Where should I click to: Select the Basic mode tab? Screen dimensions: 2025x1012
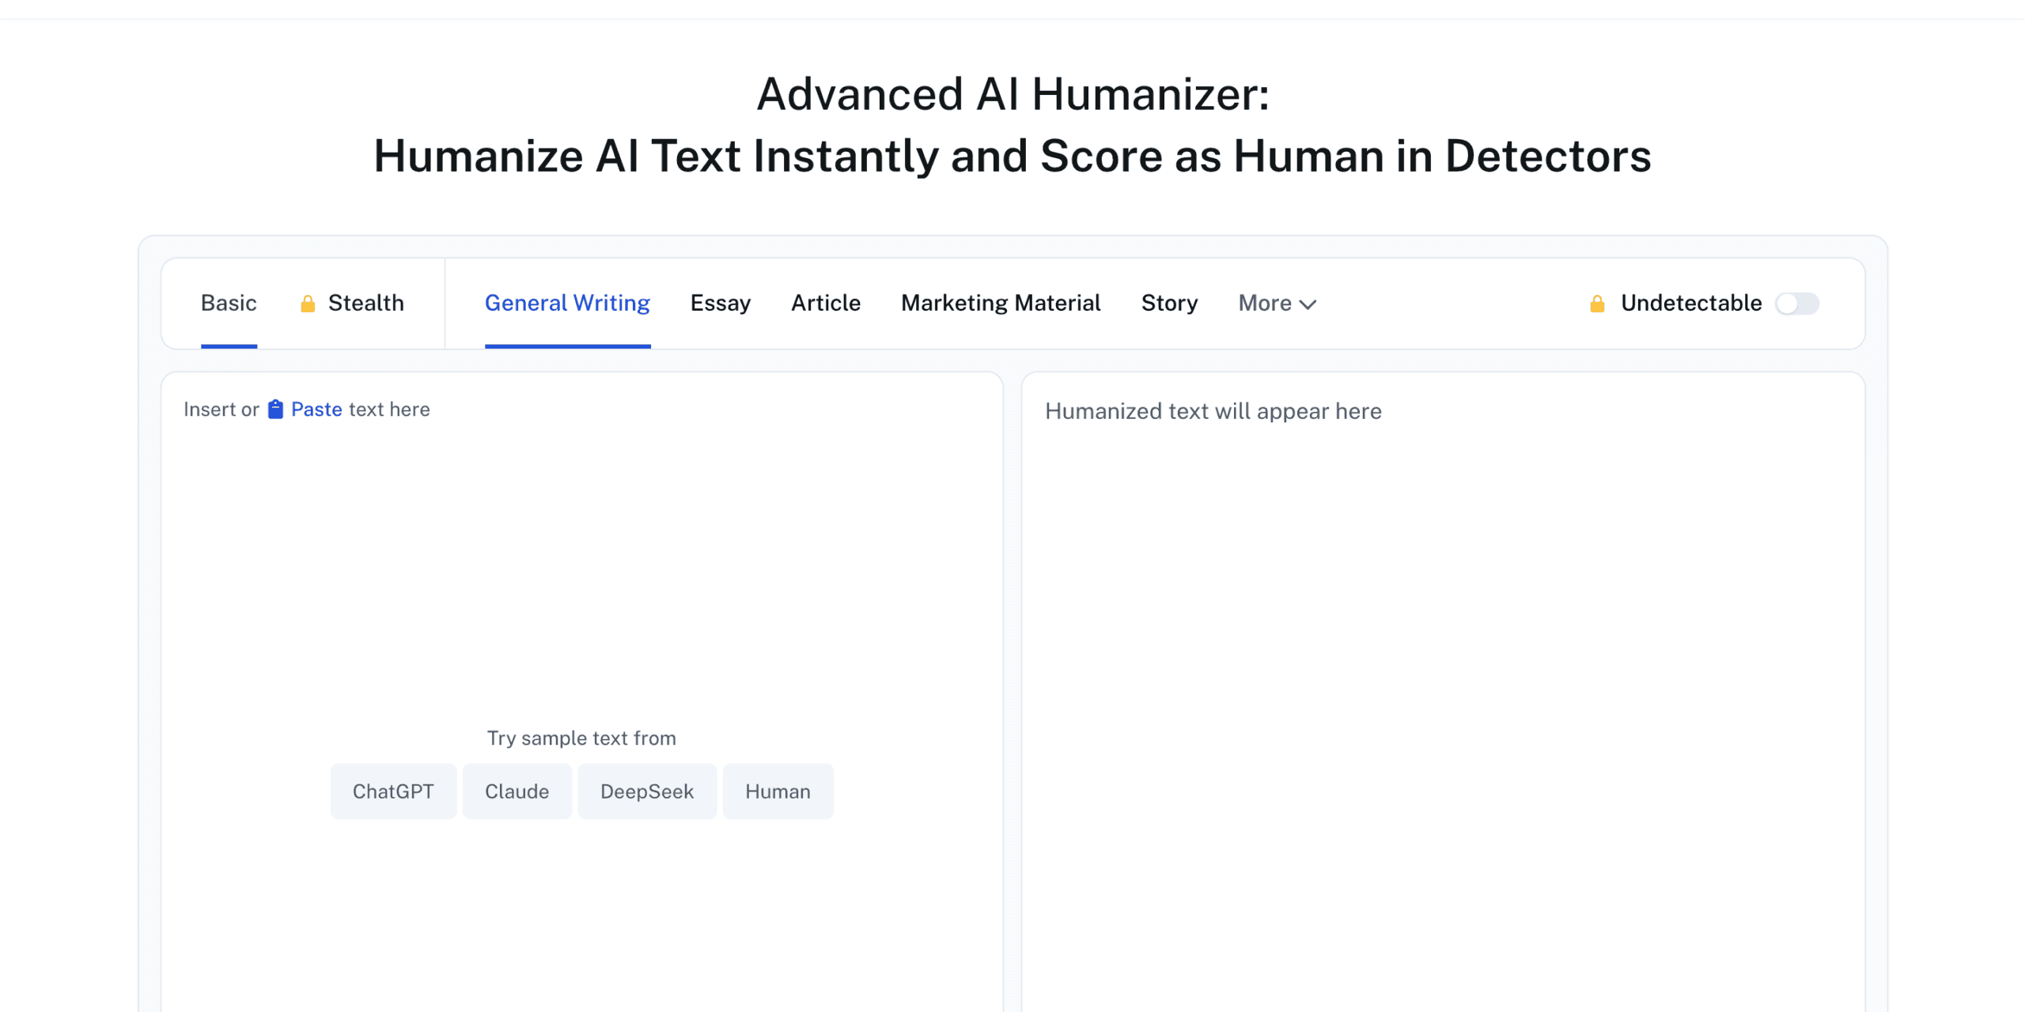click(x=229, y=303)
